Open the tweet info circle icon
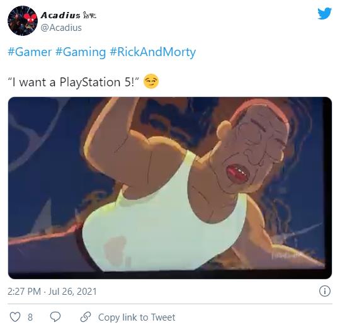 325,291
